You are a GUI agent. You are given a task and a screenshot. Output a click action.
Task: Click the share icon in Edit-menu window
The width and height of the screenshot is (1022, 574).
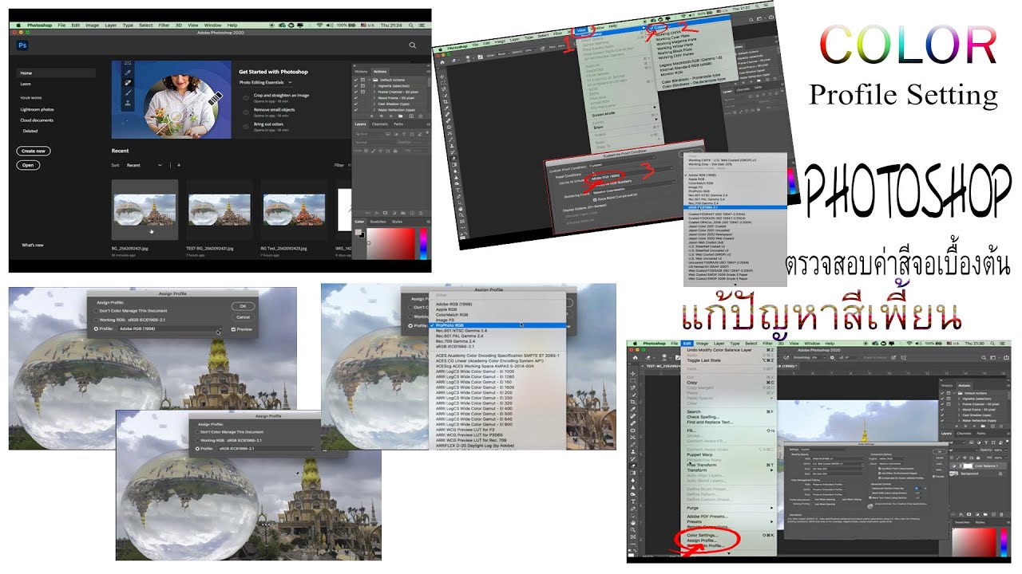coord(1007,358)
